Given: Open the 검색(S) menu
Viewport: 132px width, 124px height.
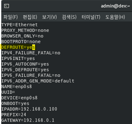Looking at the screenshot, I should pos(69,17).
